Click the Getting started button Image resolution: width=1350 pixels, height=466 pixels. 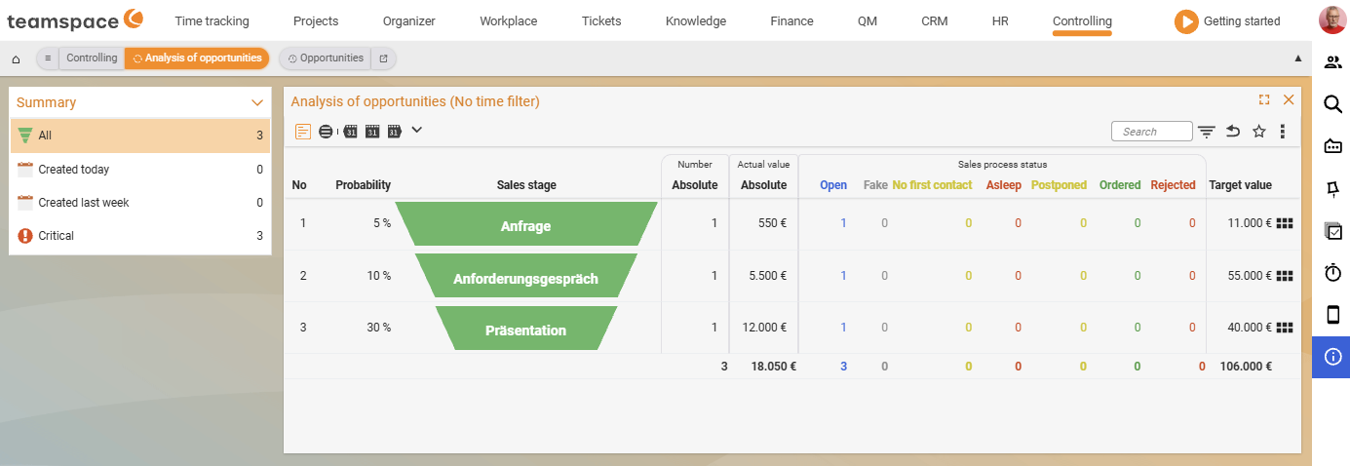pyautogui.click(x=1227, y=20)
